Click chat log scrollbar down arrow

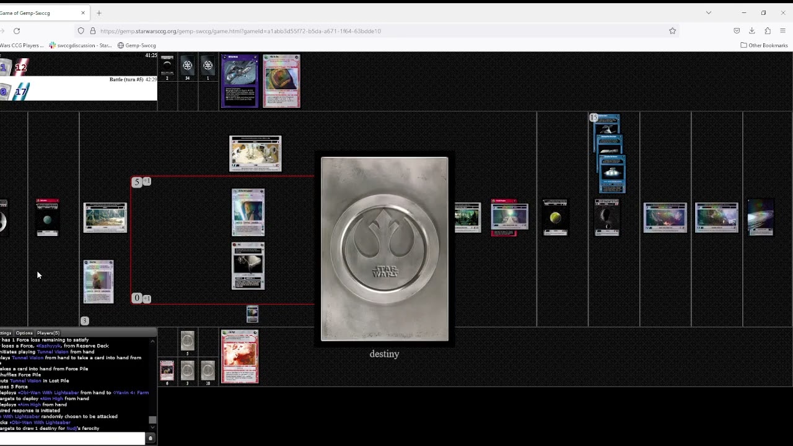[x=152, y=427]
